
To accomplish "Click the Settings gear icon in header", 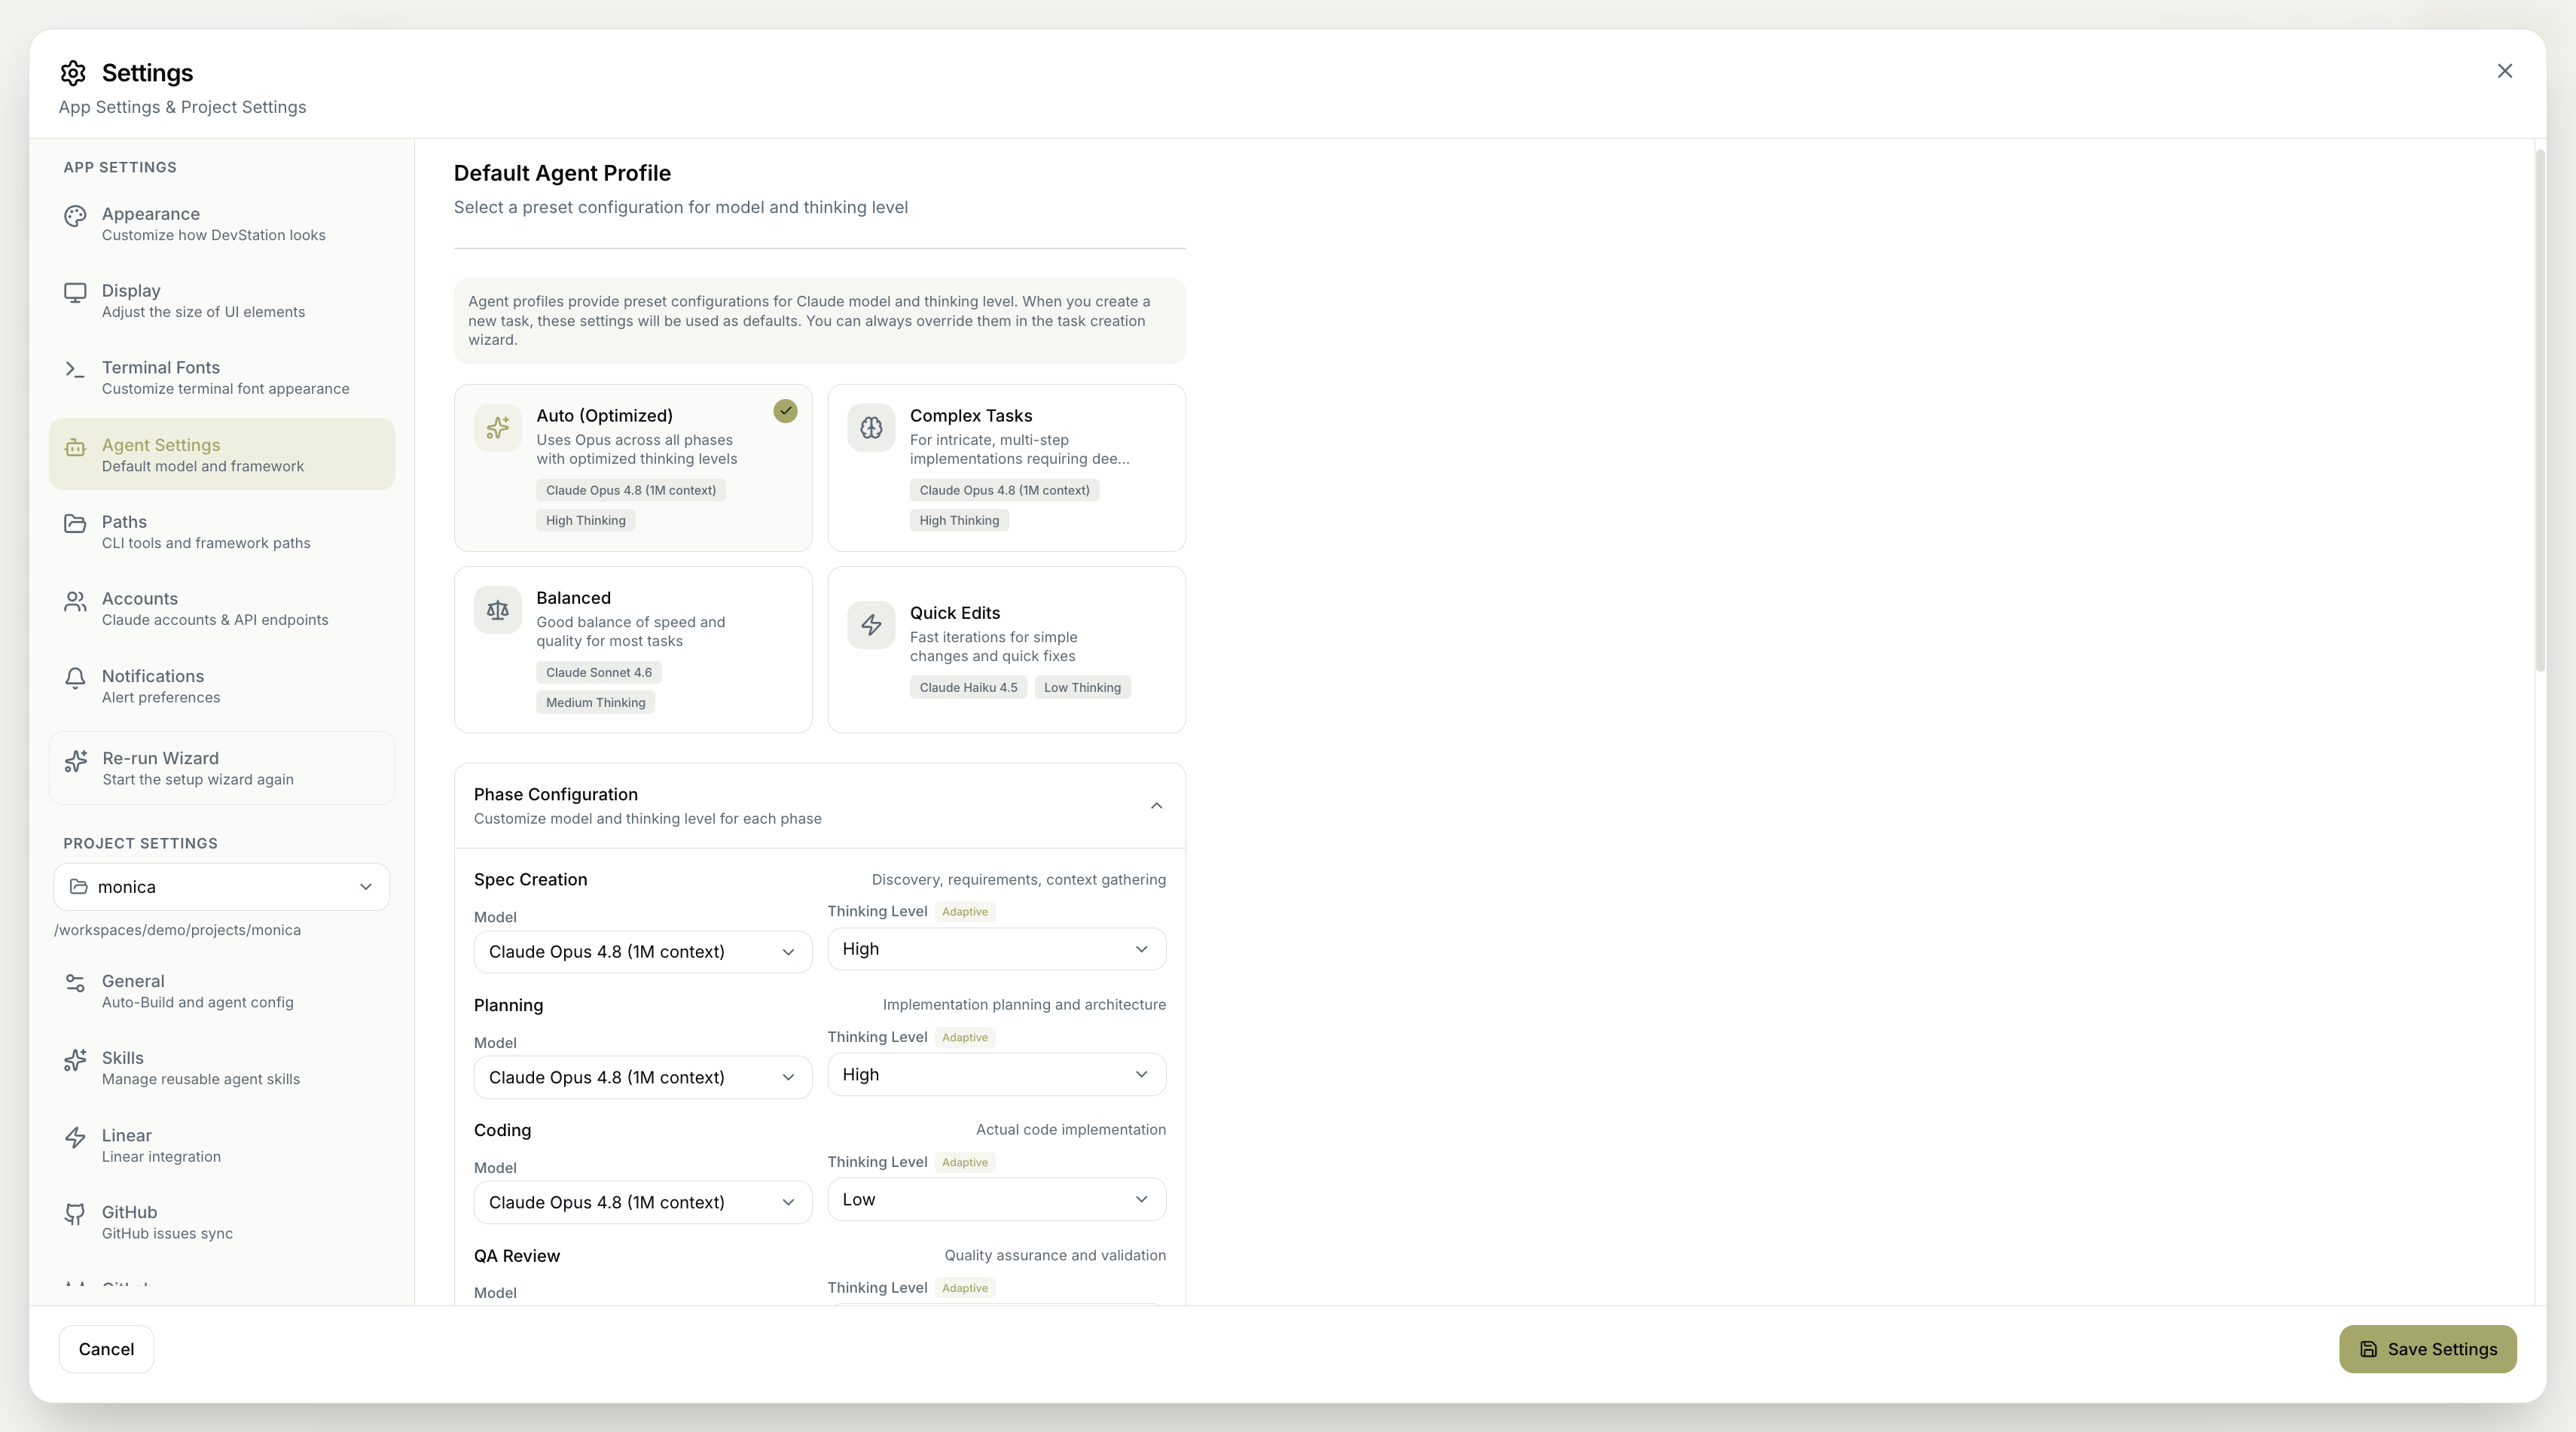I will coord(73,73).
